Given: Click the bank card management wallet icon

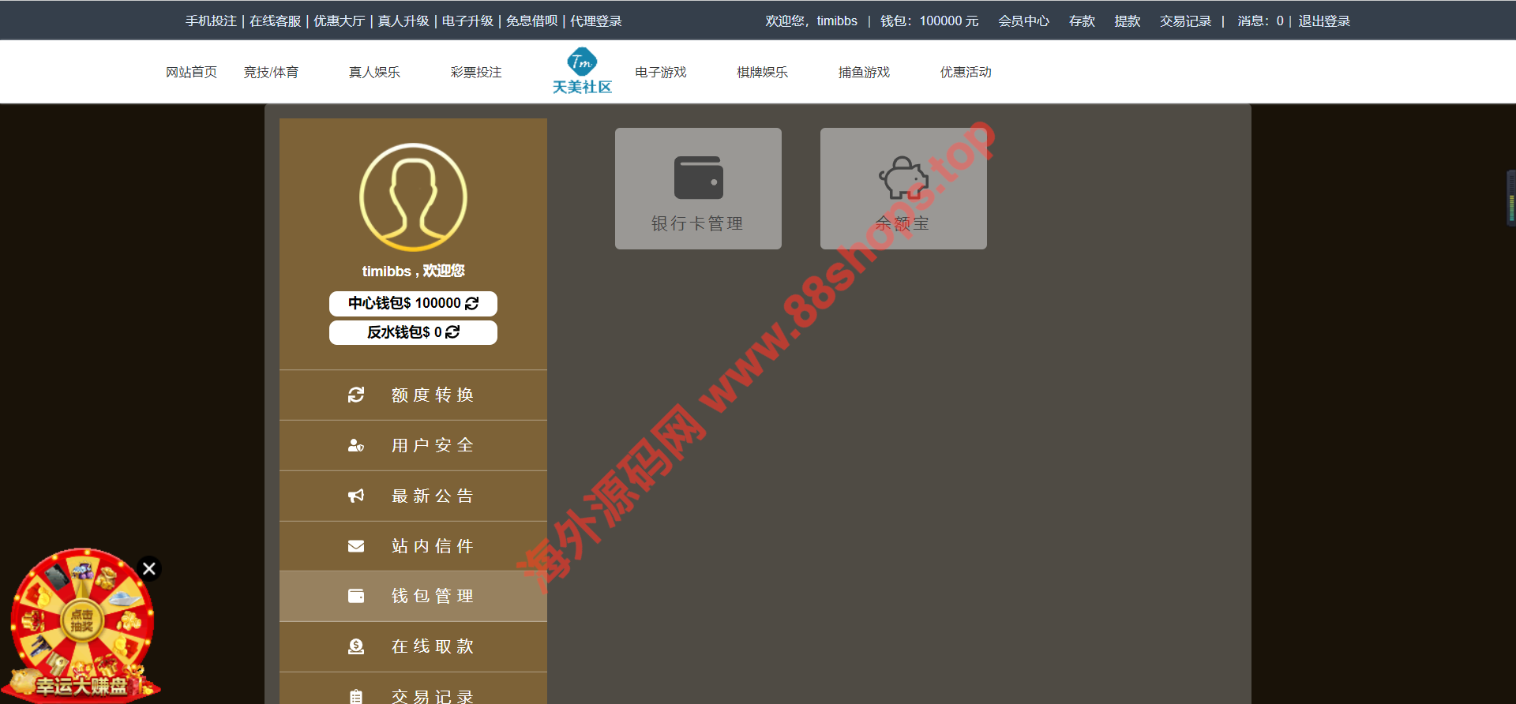Looking at the screenshot, I should [698, 178].
